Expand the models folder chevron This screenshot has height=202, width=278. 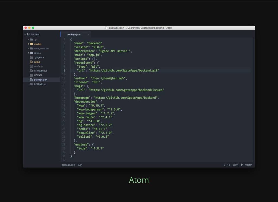28,44
